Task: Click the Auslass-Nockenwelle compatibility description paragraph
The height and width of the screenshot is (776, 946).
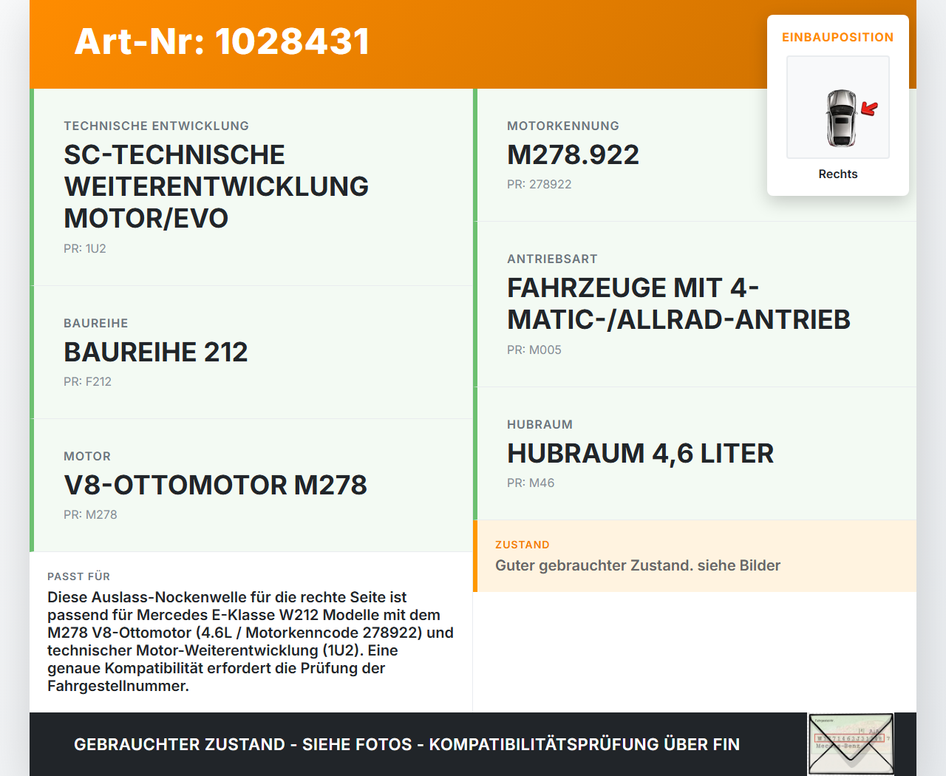Action: pyautogui.click(x=251, y=641)
